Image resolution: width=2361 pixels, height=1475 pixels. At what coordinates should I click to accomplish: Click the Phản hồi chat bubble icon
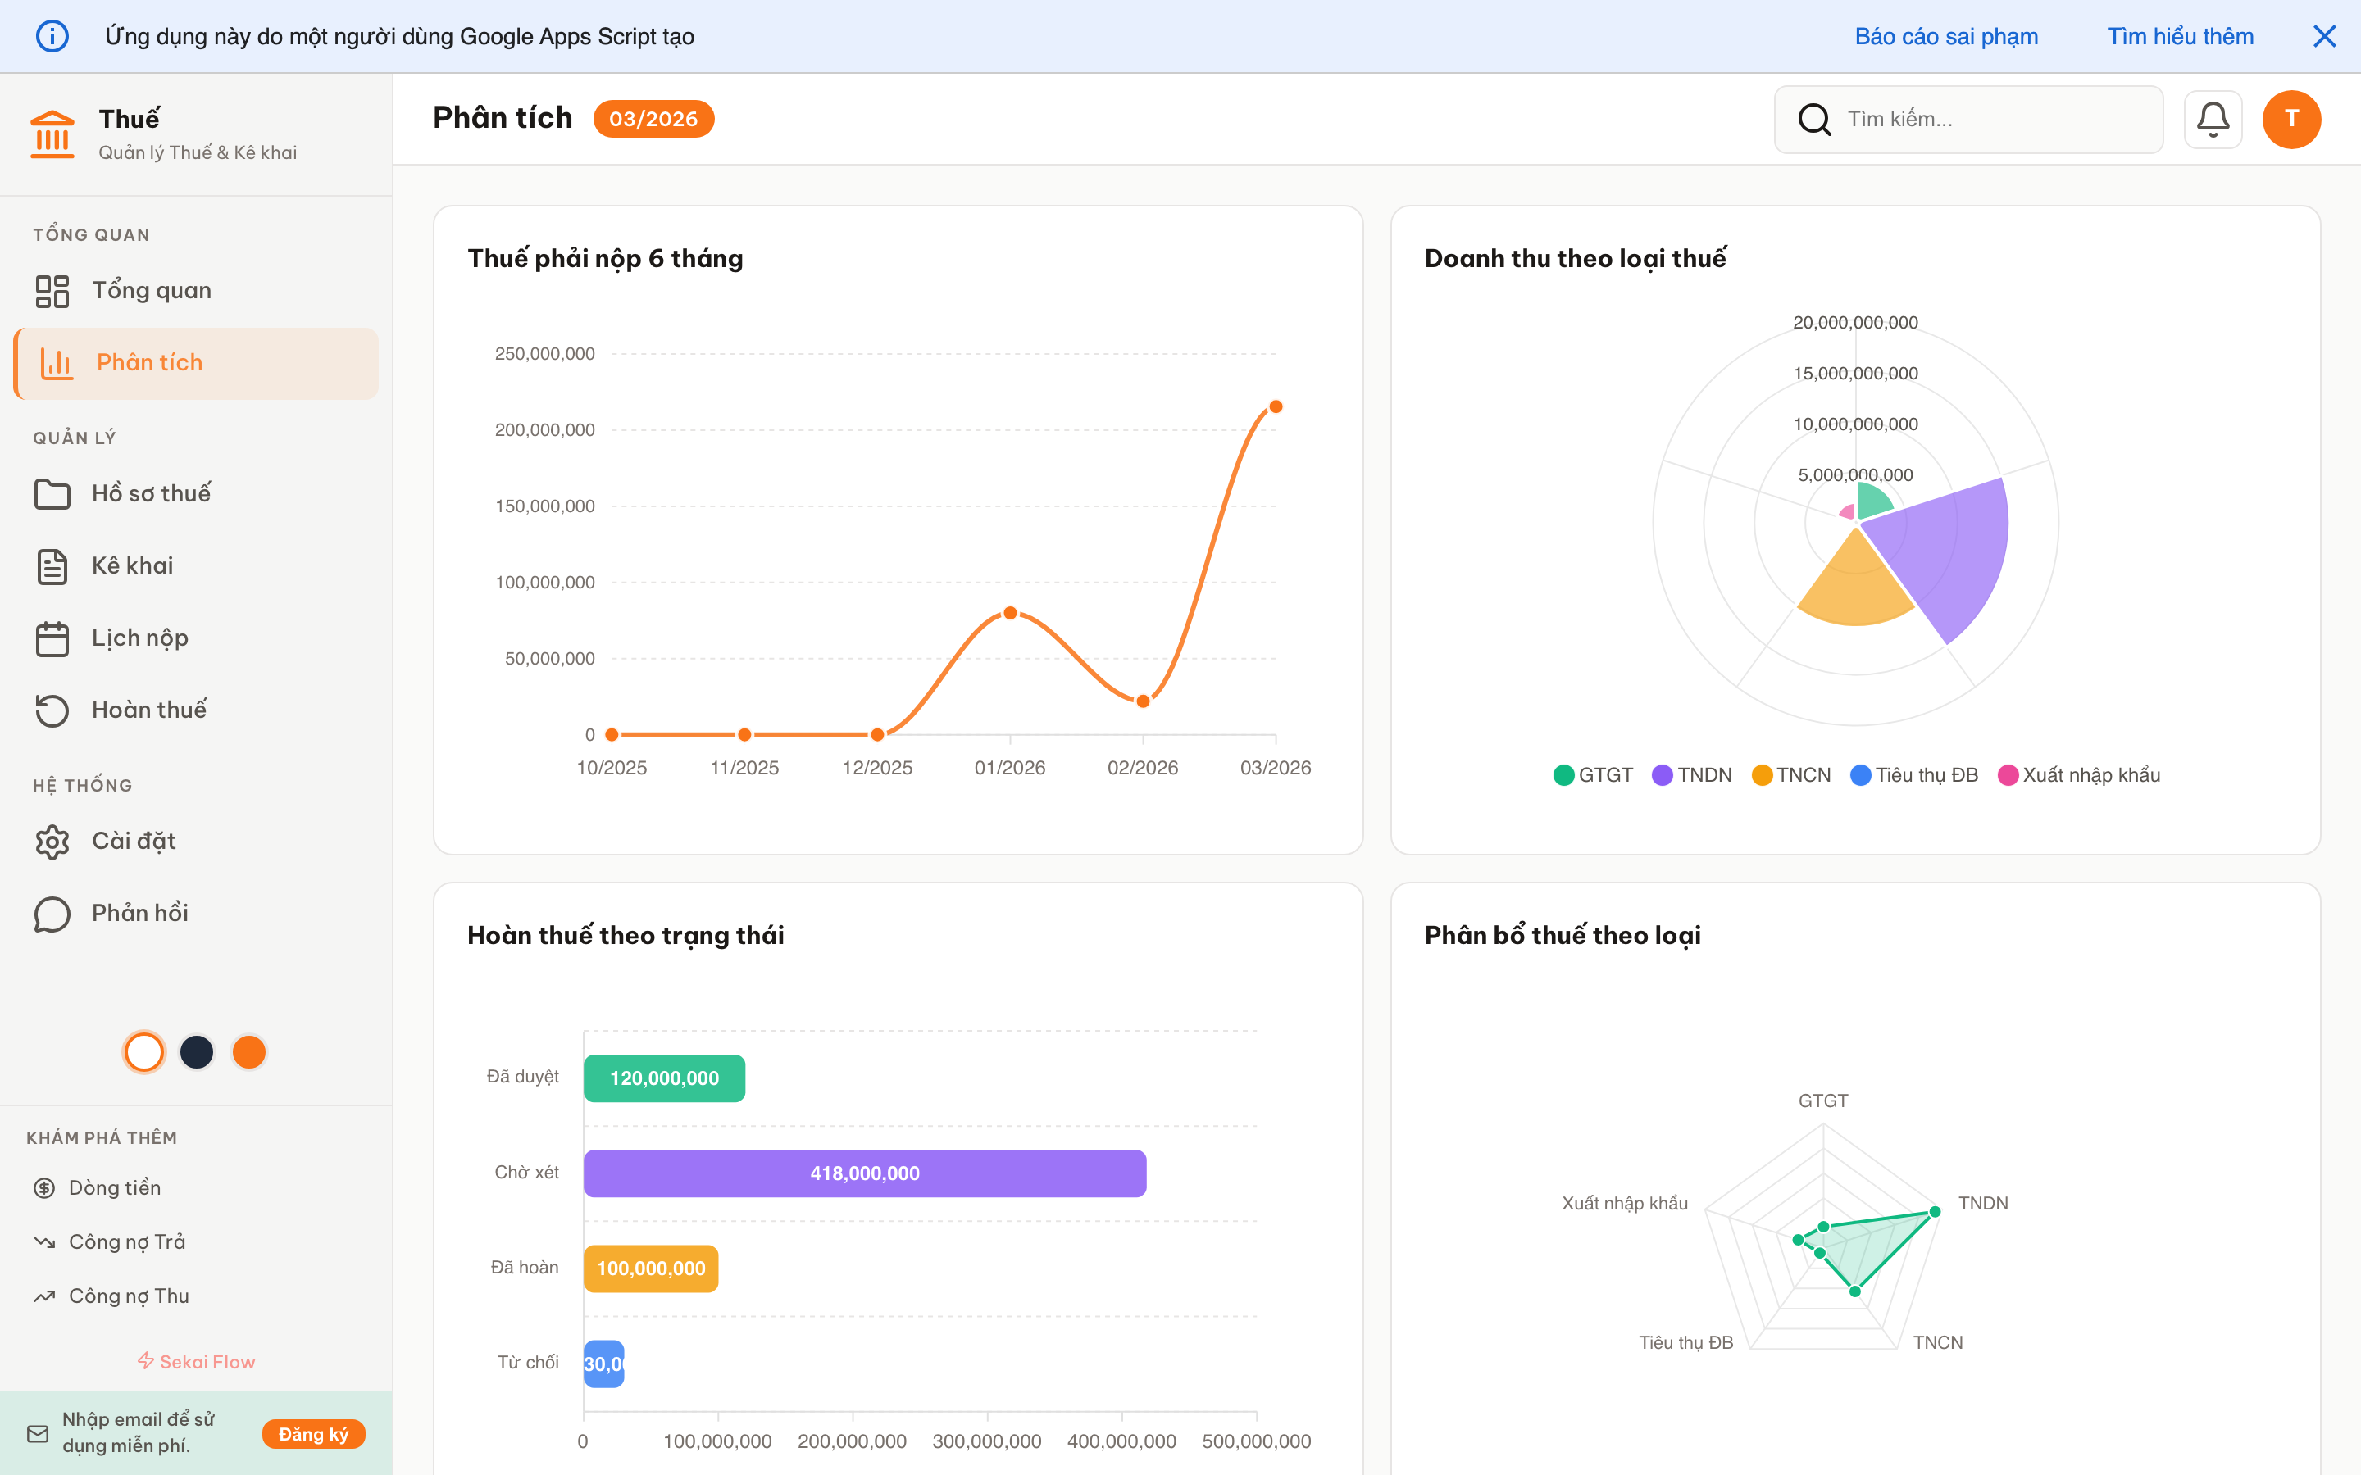pyautogui.click(x=52, y=914)
